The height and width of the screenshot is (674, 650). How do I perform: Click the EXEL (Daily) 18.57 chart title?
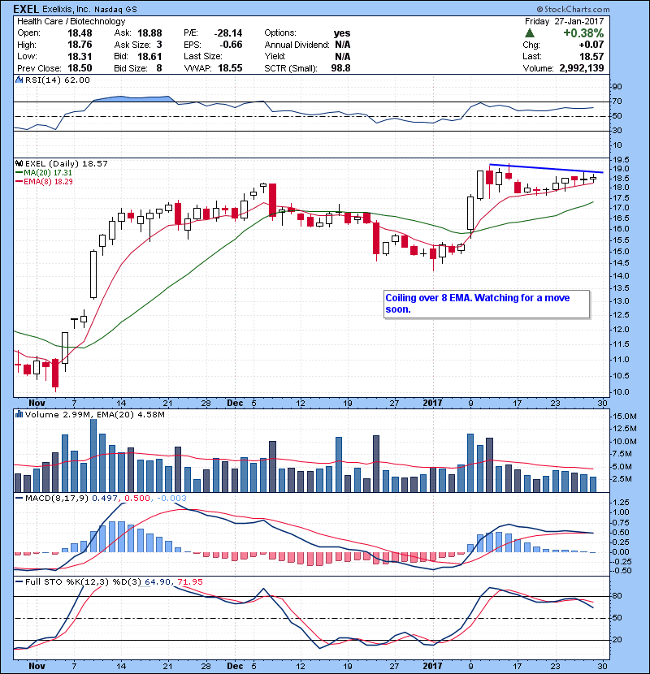point(67,163)
